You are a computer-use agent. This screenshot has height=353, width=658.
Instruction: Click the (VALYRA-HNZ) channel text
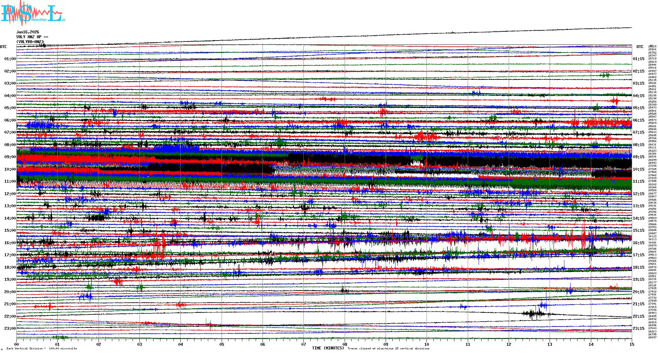[x=30, y=42]
